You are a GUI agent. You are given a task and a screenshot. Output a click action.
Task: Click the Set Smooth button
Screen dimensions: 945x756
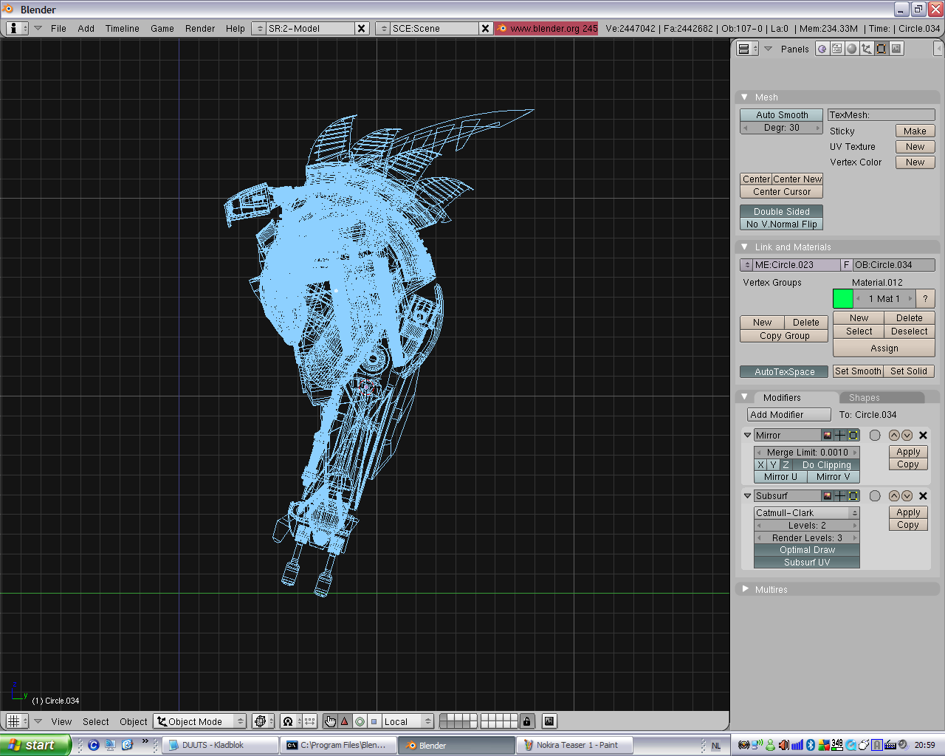pyautogui.click(x=857, y=371)
